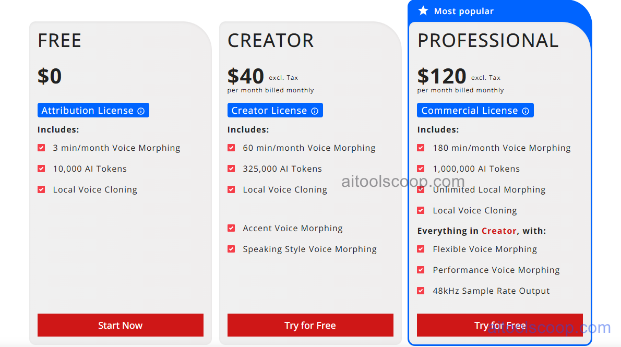The width and height of the screenshot is (621, 347).
Task: Toggle checkbox for 3 min/month Voice Morphing
Action: [x=41, y=148]
